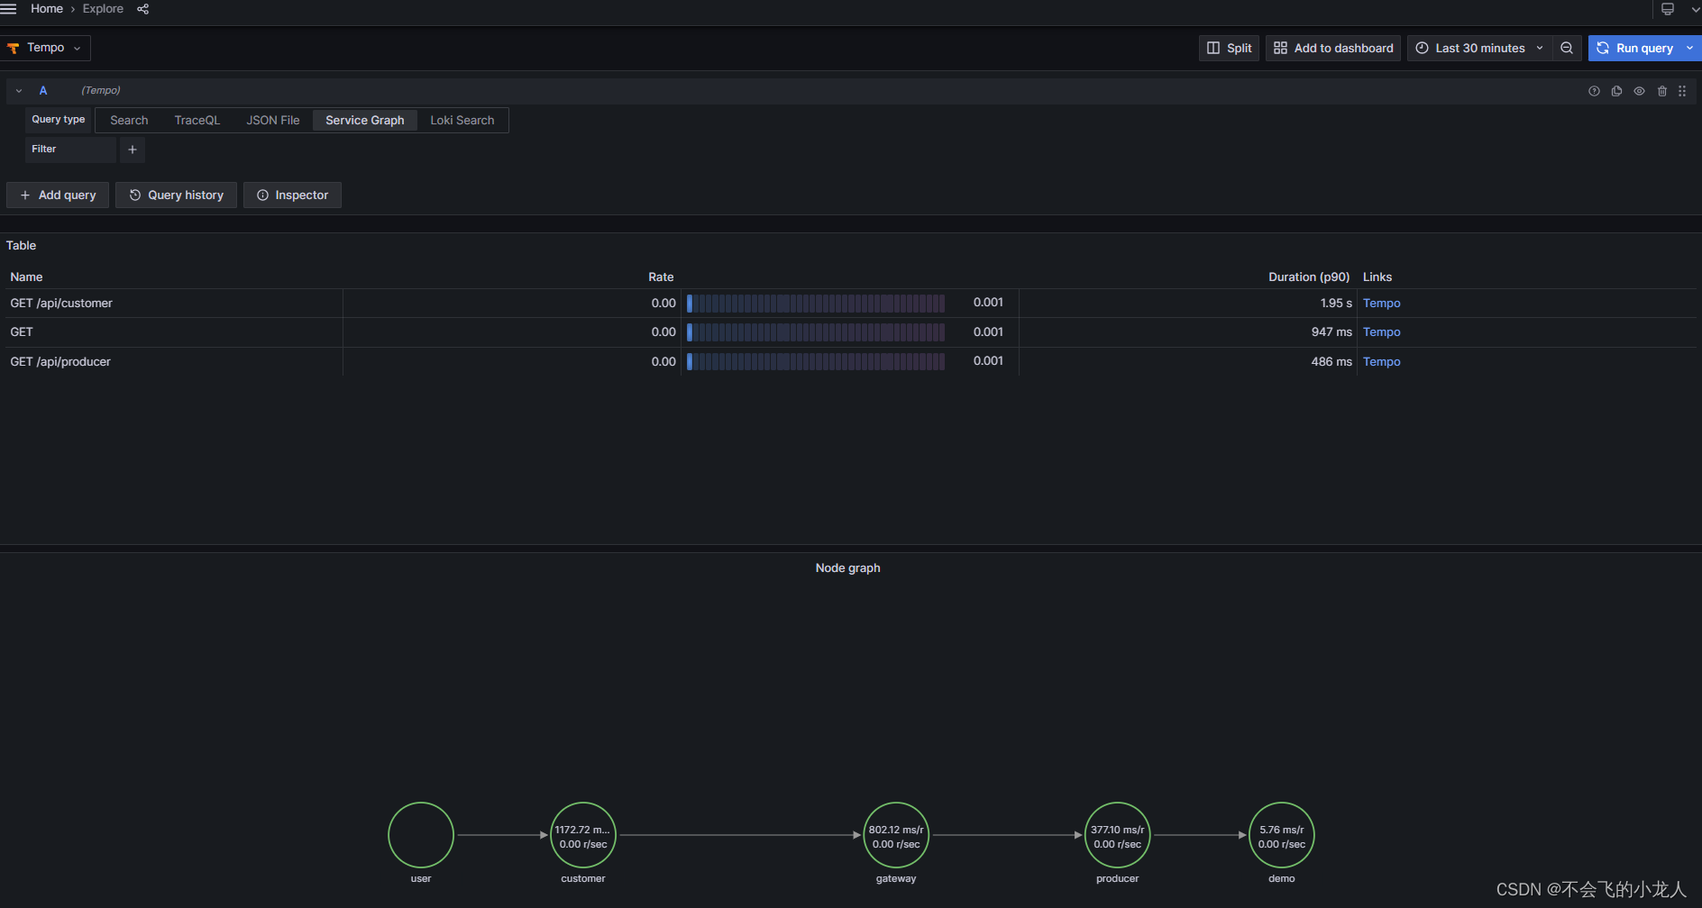This screenshot has height=908, width=1702.
Task: Click the Run query button
Action: click(1643, 48)
